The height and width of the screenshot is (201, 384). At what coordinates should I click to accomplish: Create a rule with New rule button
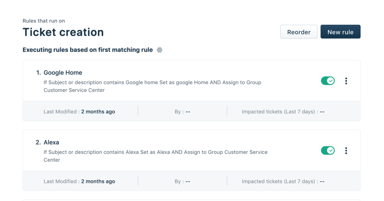(x=340, y=32)
